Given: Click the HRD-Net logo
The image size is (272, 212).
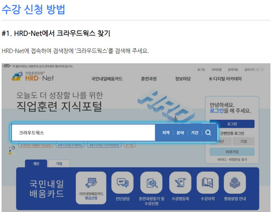Looking at the screenshot, I should coord(33,78).
